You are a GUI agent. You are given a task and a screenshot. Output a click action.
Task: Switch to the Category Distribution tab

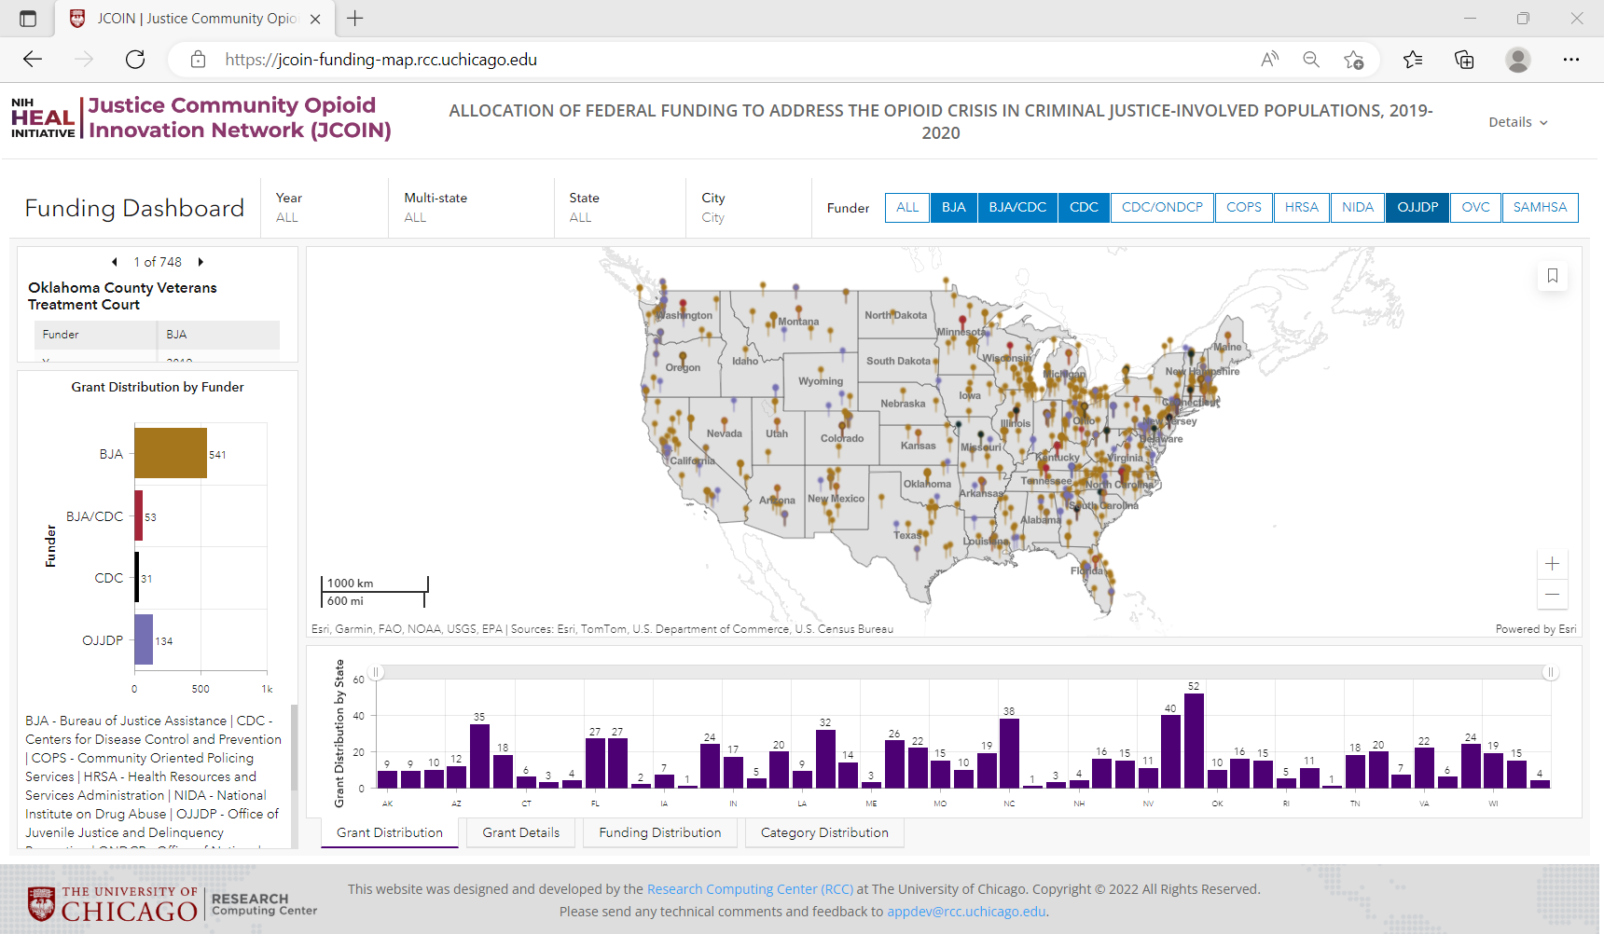coord(824,832)
